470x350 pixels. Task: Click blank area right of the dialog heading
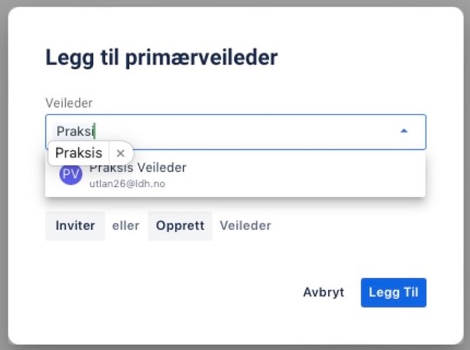(x=367, y=58)
